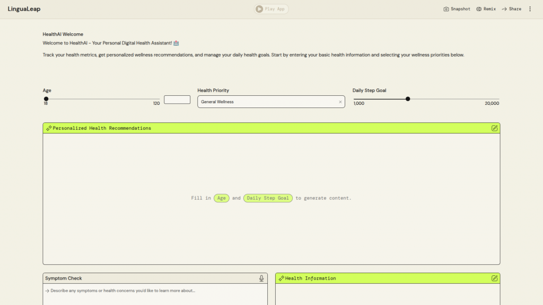Viewport: 543px width, 305px height.
Task: Click sparkle icon beside Health Information
Action: click(281, 279)
